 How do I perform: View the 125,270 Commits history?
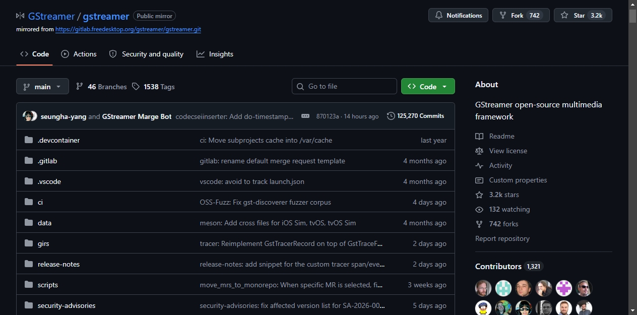pyautogui.click(x=416, y=116)
